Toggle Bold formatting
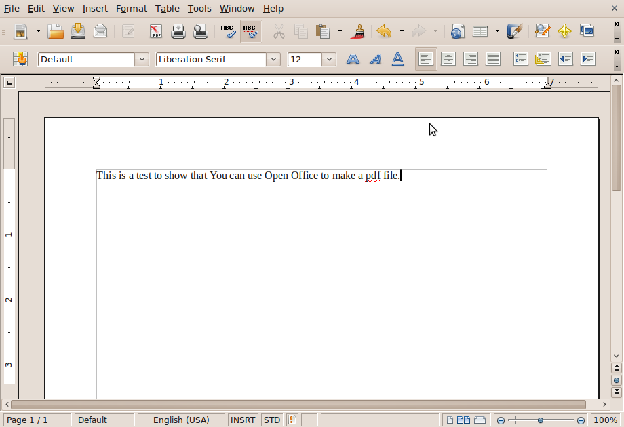This screenshot has height=427, width=624. click(353, 59)
